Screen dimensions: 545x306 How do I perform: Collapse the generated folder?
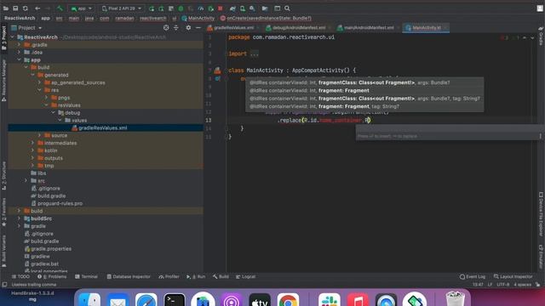pos(32,75)
